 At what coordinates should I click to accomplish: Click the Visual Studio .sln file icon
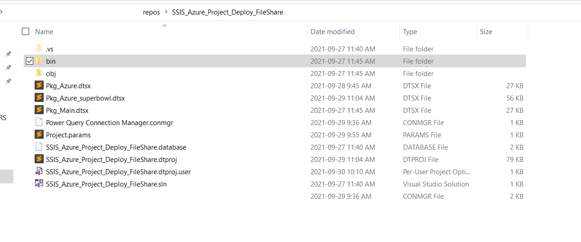pyautogui.click(x=39, y=184)
